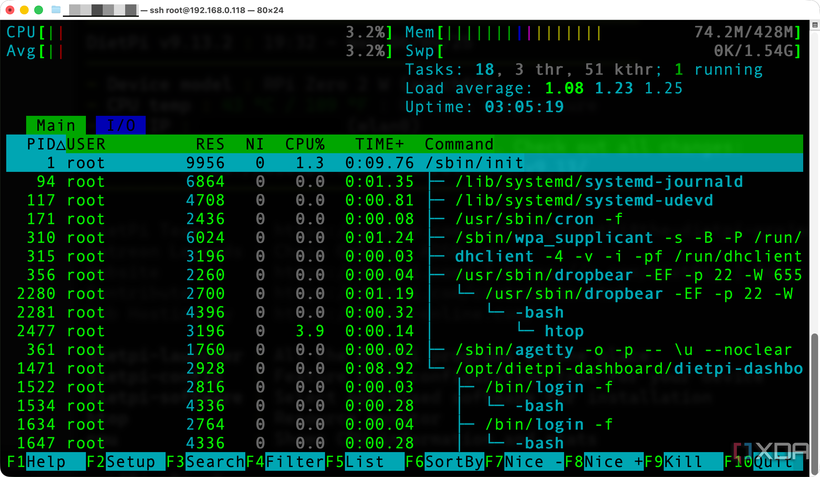Toggle F5 List view
Viewport: 820px width, 477px height.
click(x=365, y=462)
